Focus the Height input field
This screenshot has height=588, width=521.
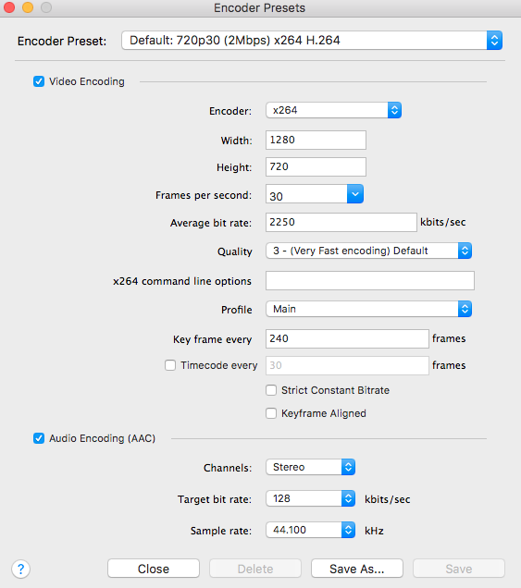coord(316,166)
